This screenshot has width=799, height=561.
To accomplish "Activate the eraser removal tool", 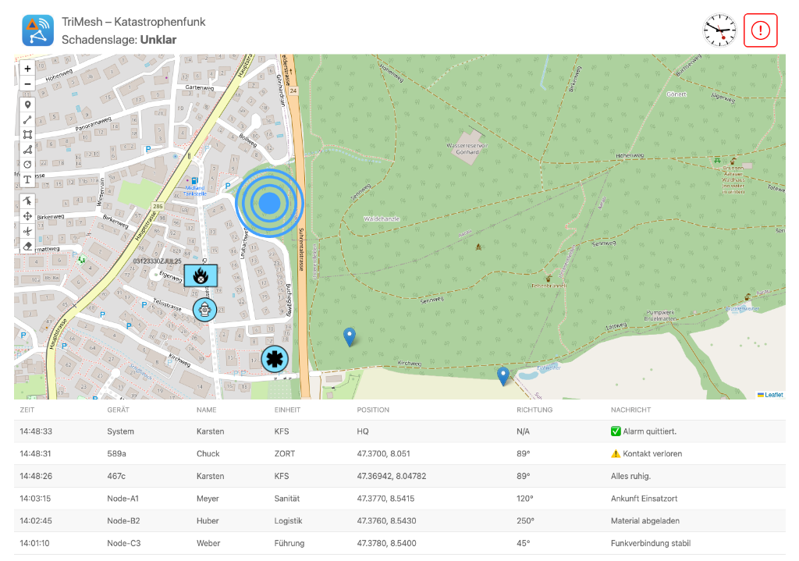I will [27, 245].
